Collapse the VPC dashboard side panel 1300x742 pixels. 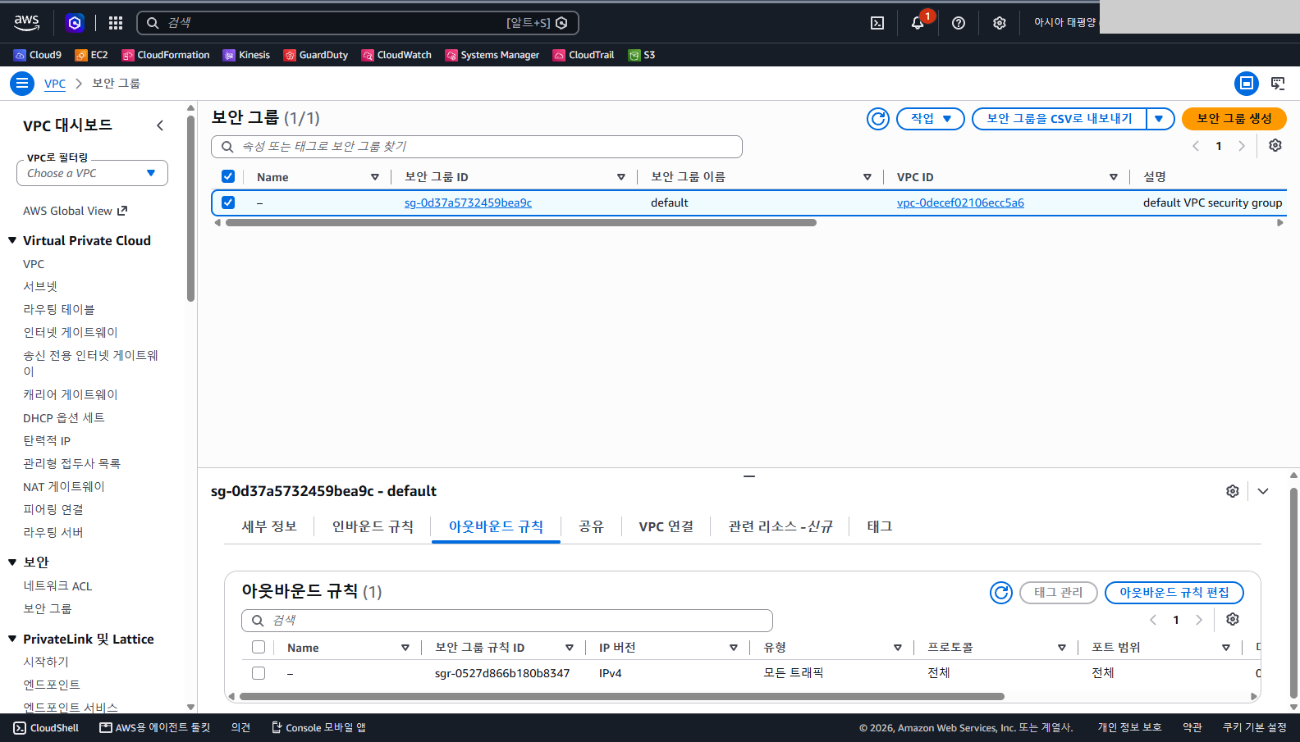click(x=160, y=125)
